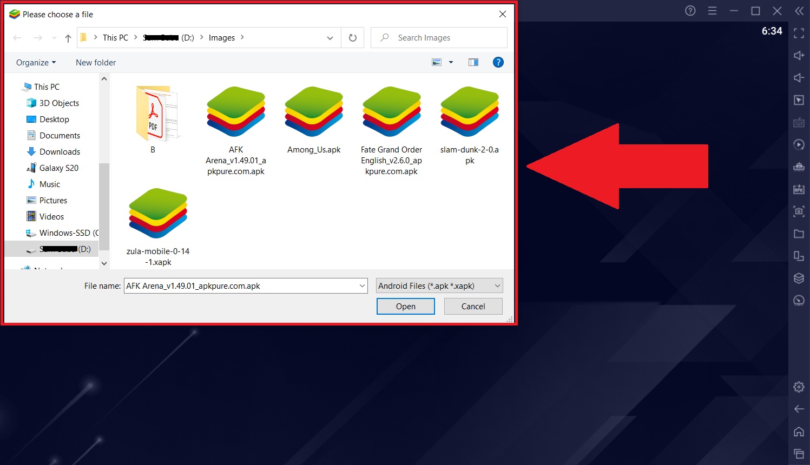Click the Open button
The image size is (810, 465).
[x=406, y=307]
